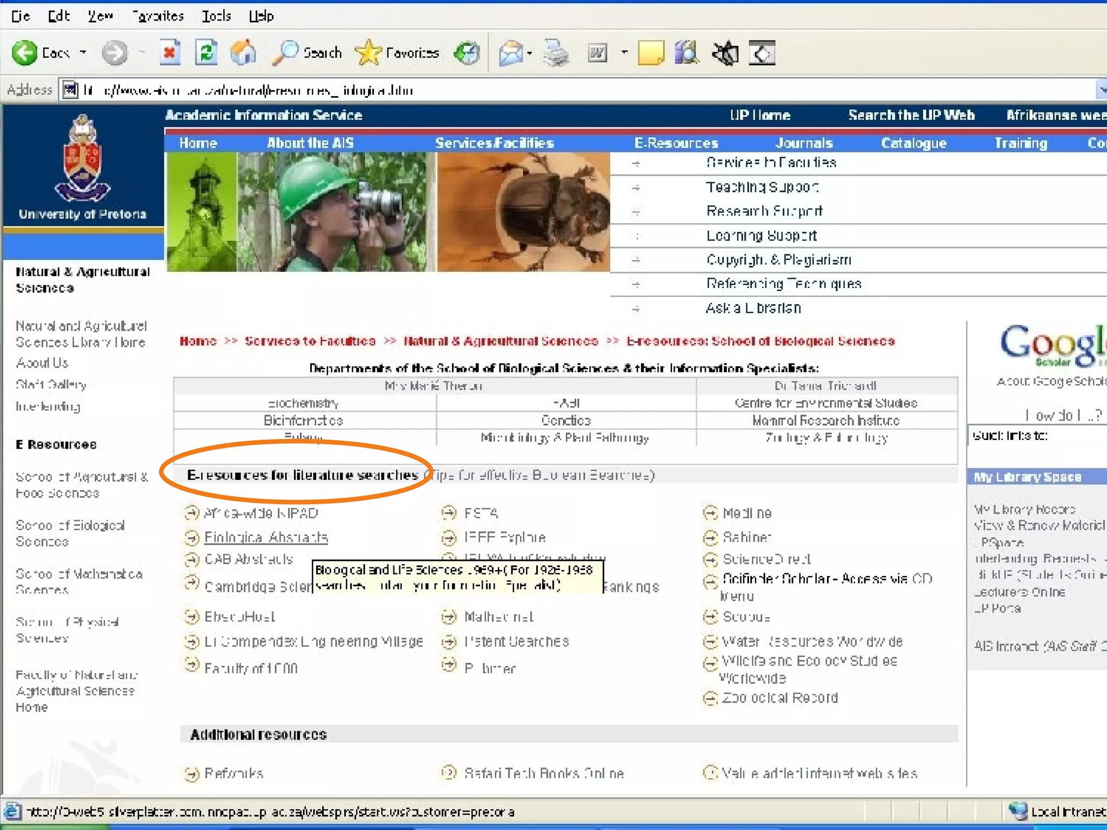This screenshot has height=830, width=1107.
Task: Open the Biological Abstracts link
Action: point(266,538)
